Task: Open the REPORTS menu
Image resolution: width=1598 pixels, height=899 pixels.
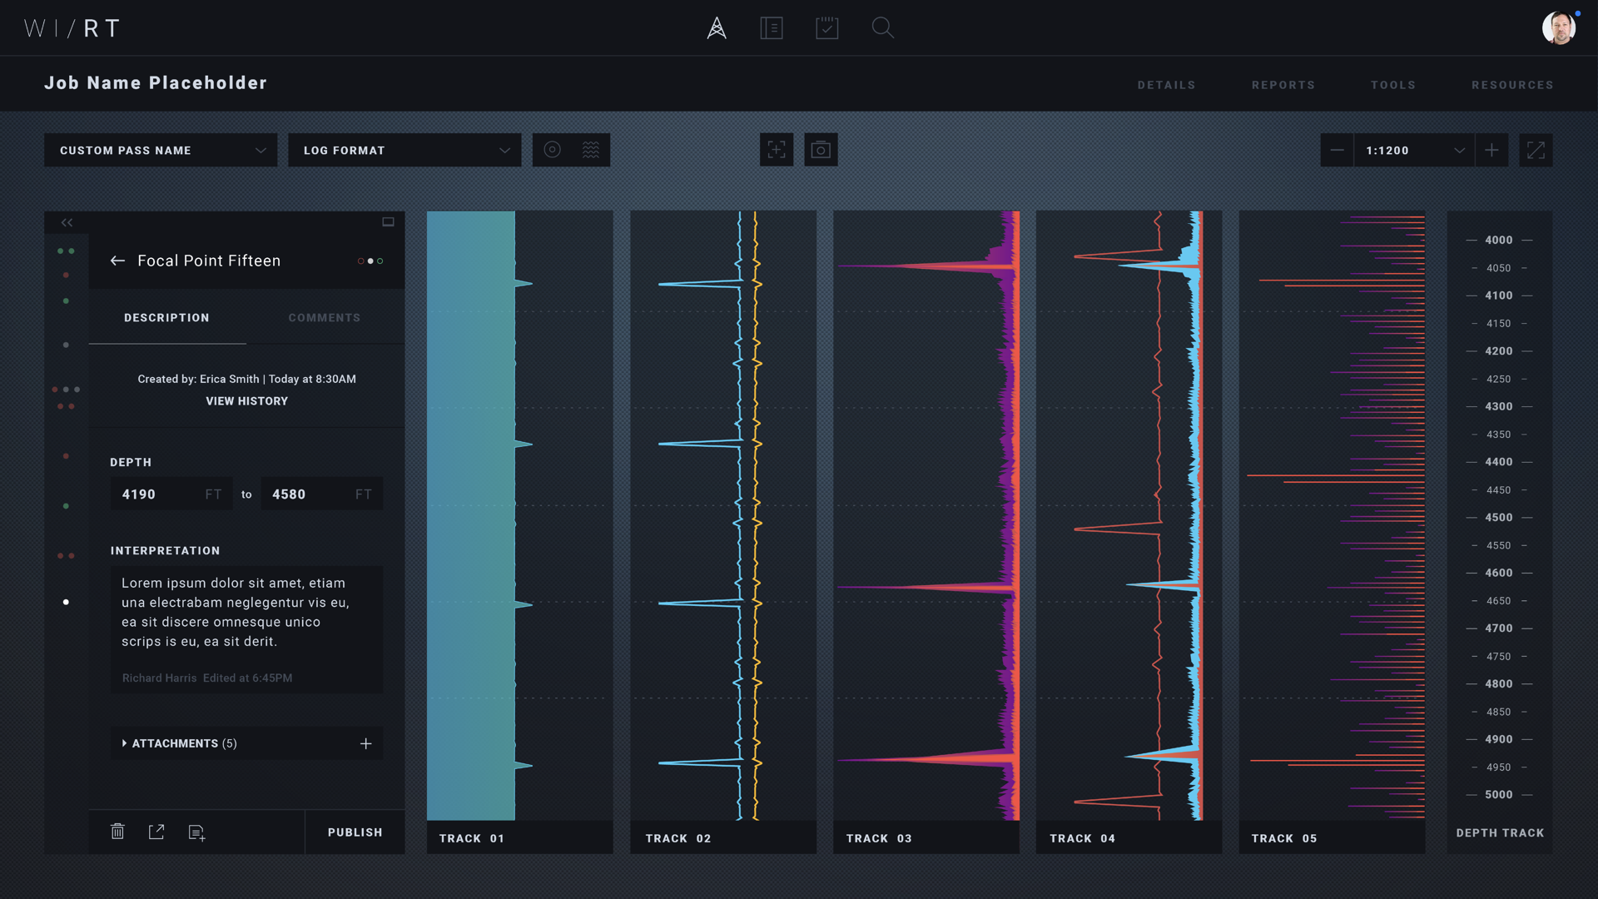Action: click(1283, 85)
